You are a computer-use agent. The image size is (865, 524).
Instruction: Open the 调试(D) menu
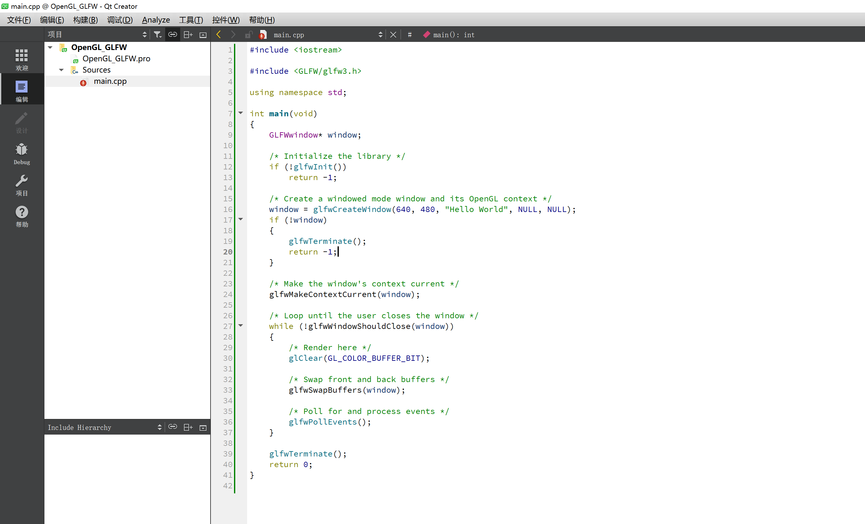point(120,20)
